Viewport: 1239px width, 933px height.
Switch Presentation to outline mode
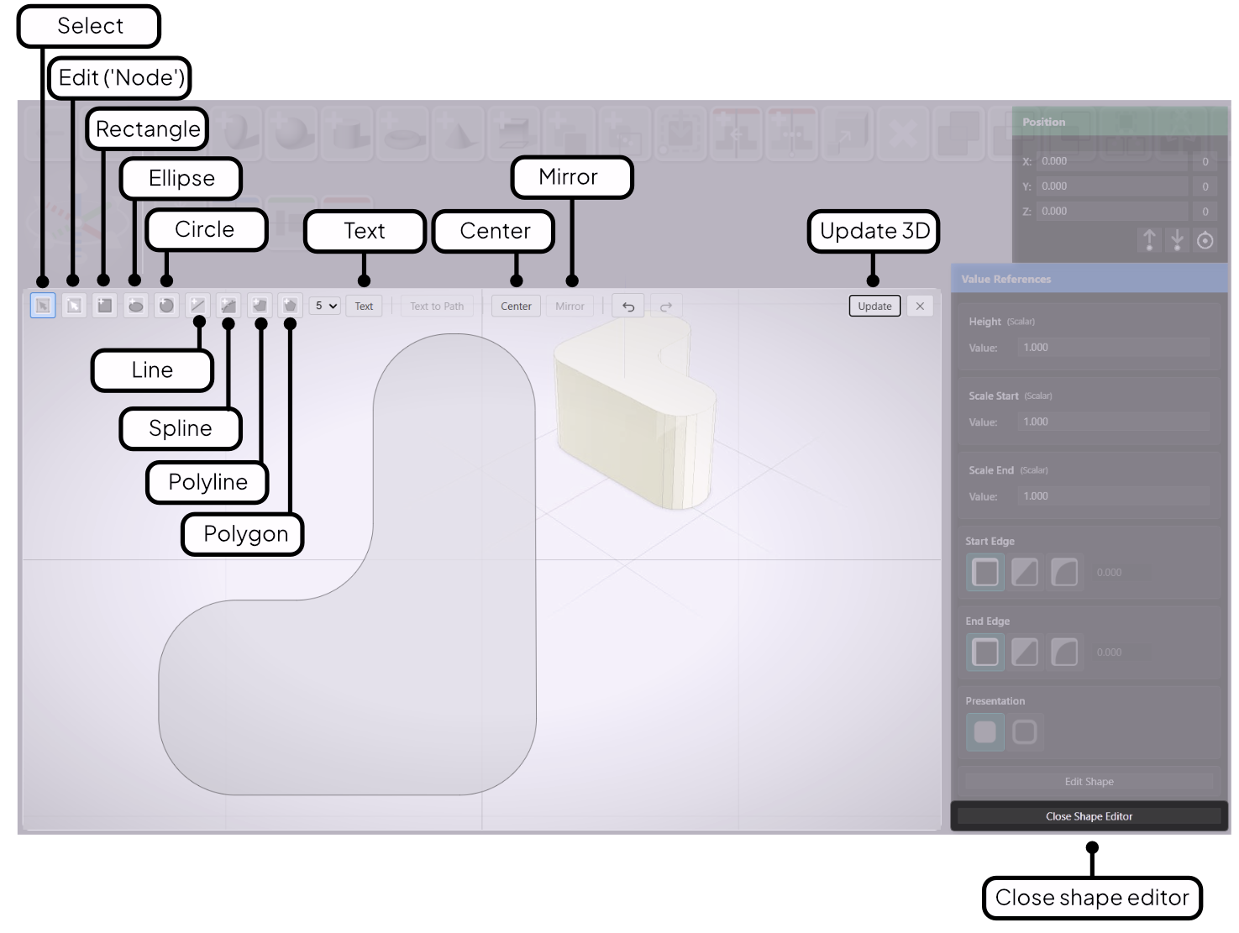click(1026, 732)
